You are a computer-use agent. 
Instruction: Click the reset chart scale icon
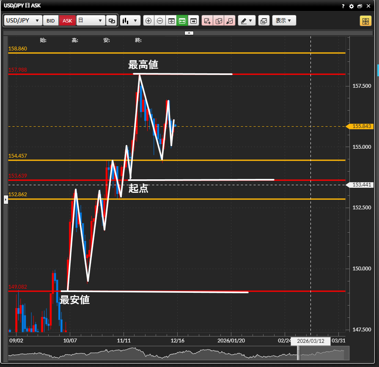coord(171,21)
